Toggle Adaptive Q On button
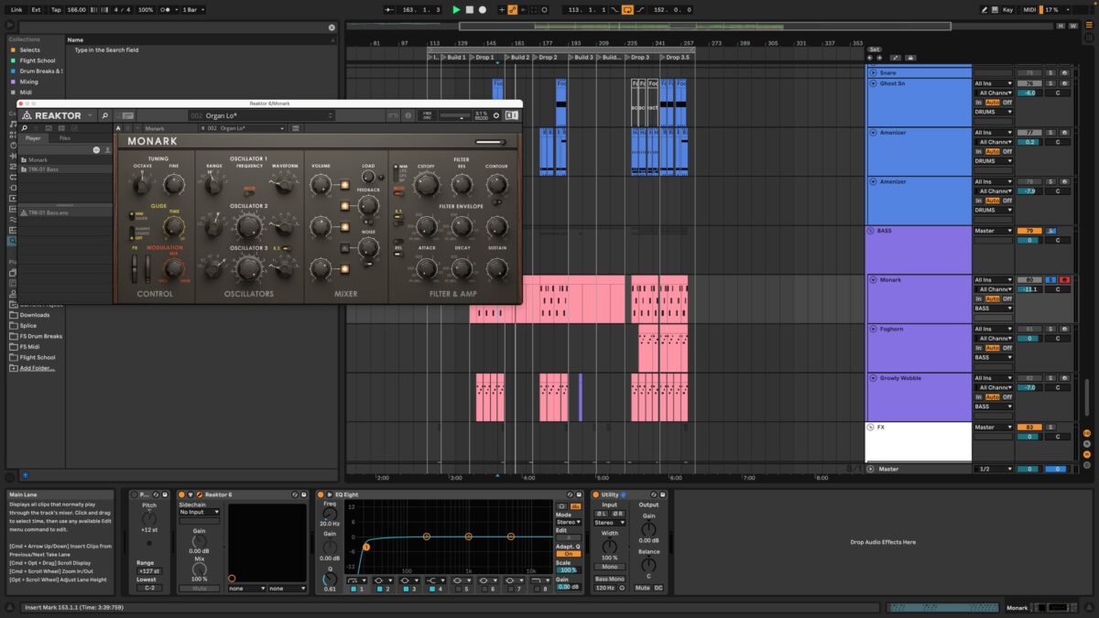The height and width of the screenshot is (618, 1099). pyautogui.click(x=568, y=553)
